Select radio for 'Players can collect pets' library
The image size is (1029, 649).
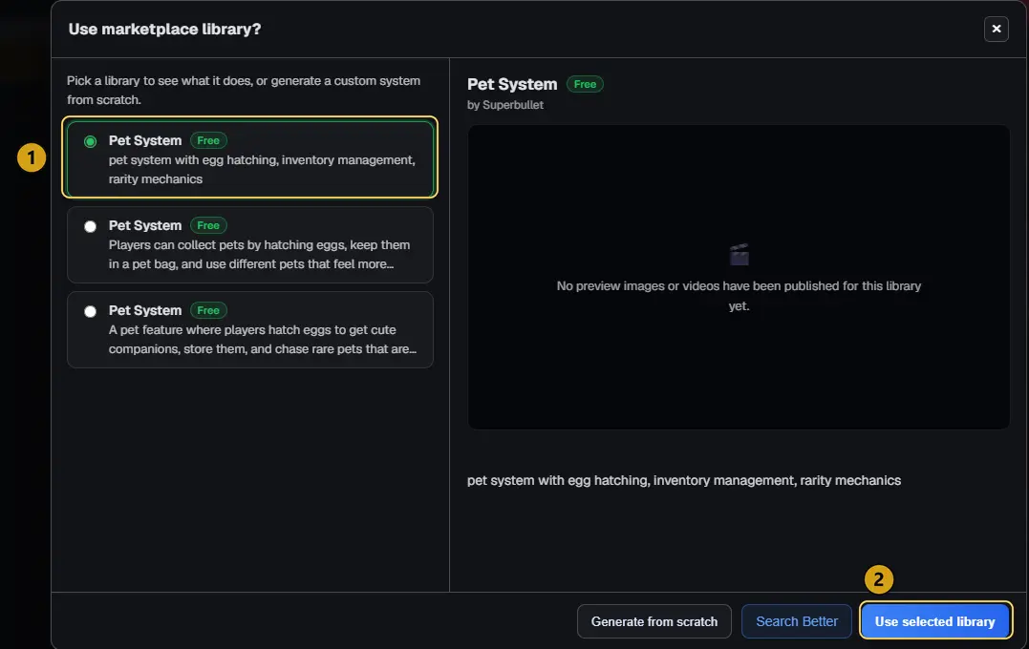point(91,227)
